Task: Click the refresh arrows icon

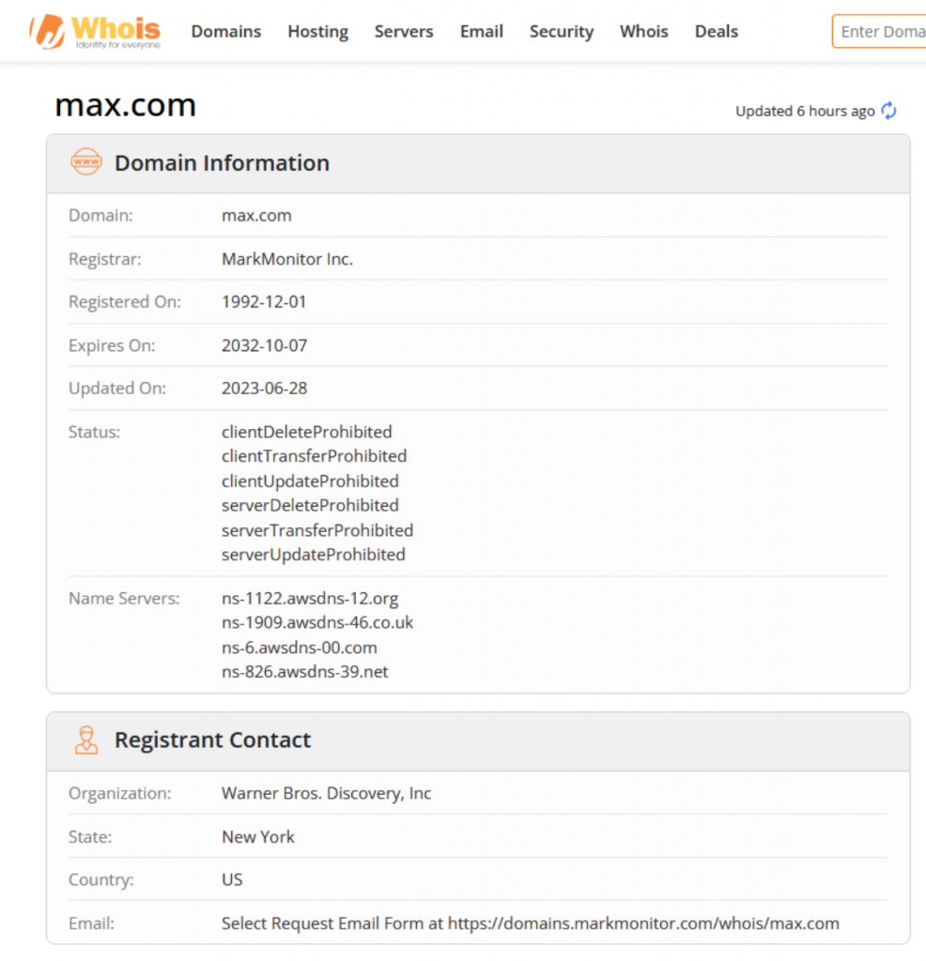Action: (888, 111)
